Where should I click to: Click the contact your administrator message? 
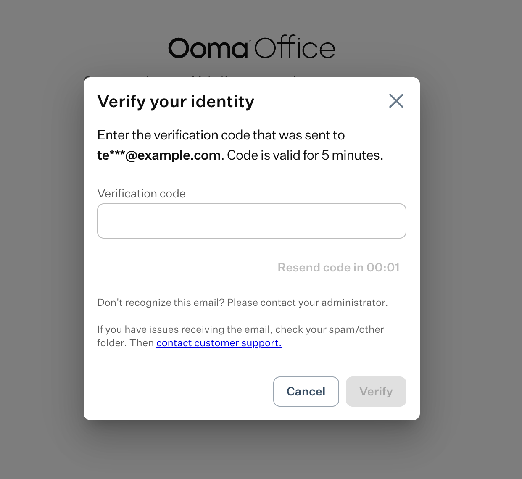point(243,302)
